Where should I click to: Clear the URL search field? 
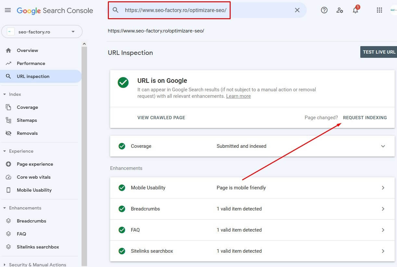tap(297, 10)
